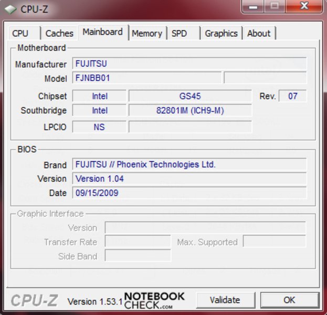Open the Caches tab
This screenshot has width=327, height=315.
click(x=59, y=33)
